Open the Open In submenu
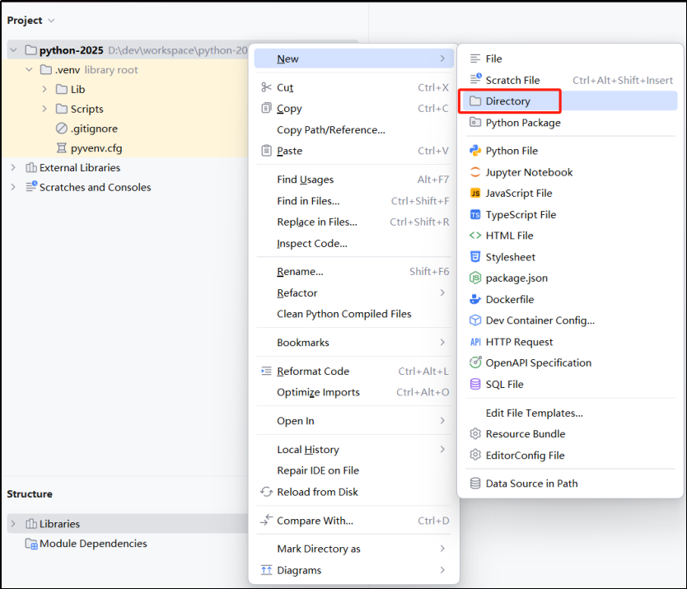This screenshot has width=687, height=589. coord(354,421)
